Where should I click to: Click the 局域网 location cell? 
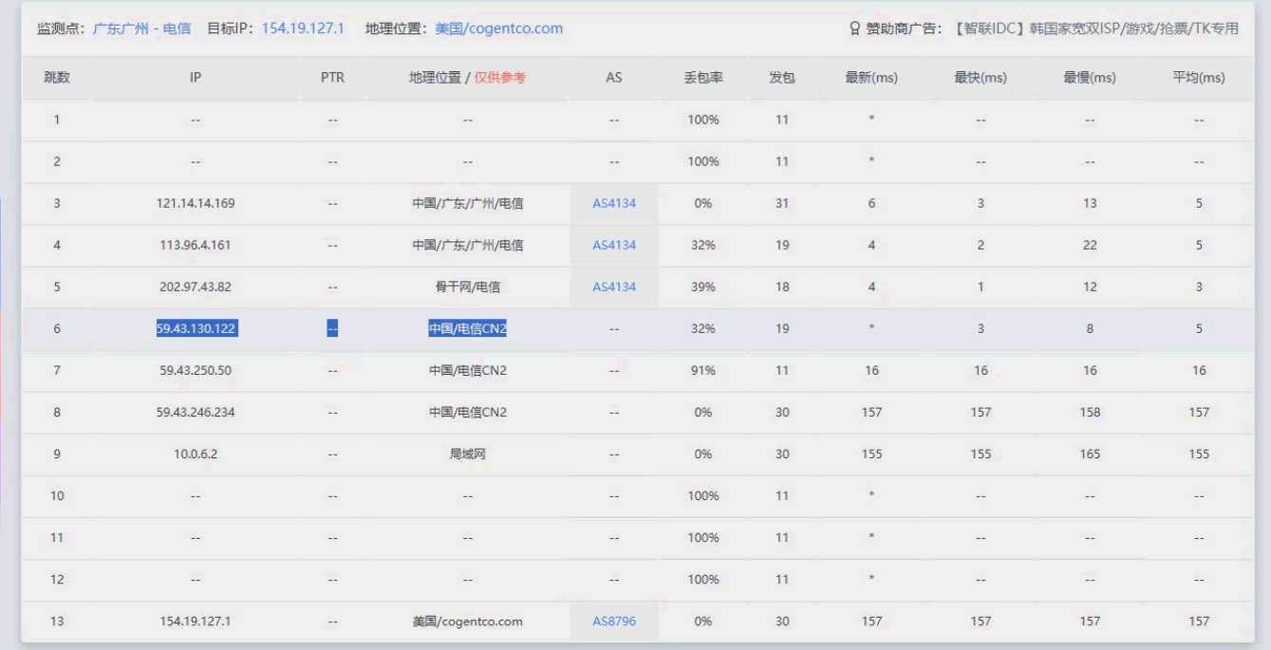point(467,454)
